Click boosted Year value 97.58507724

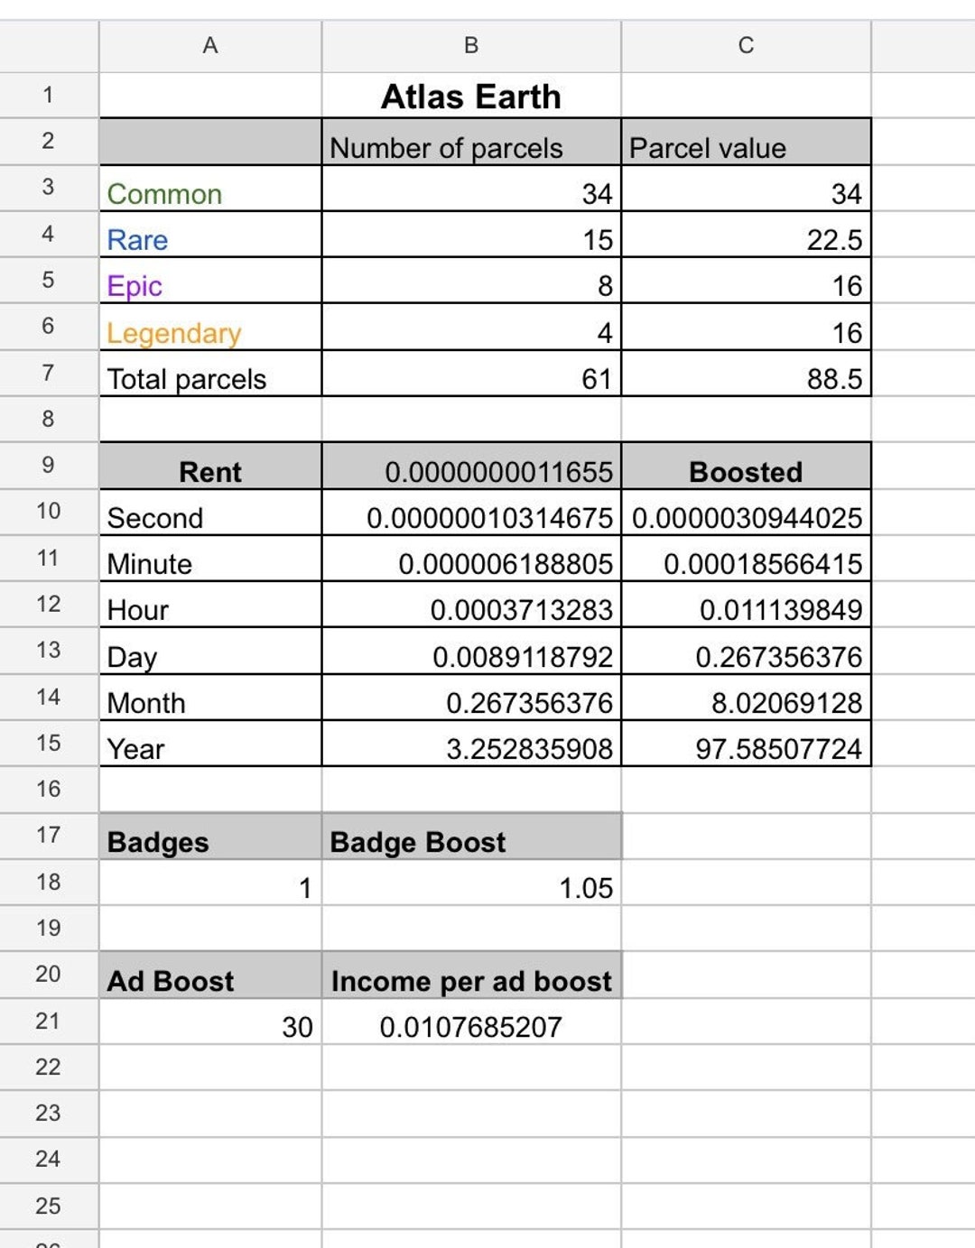click(746, 744)
